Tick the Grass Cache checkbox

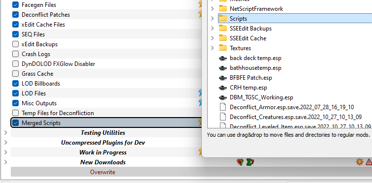tap(15, 74)
